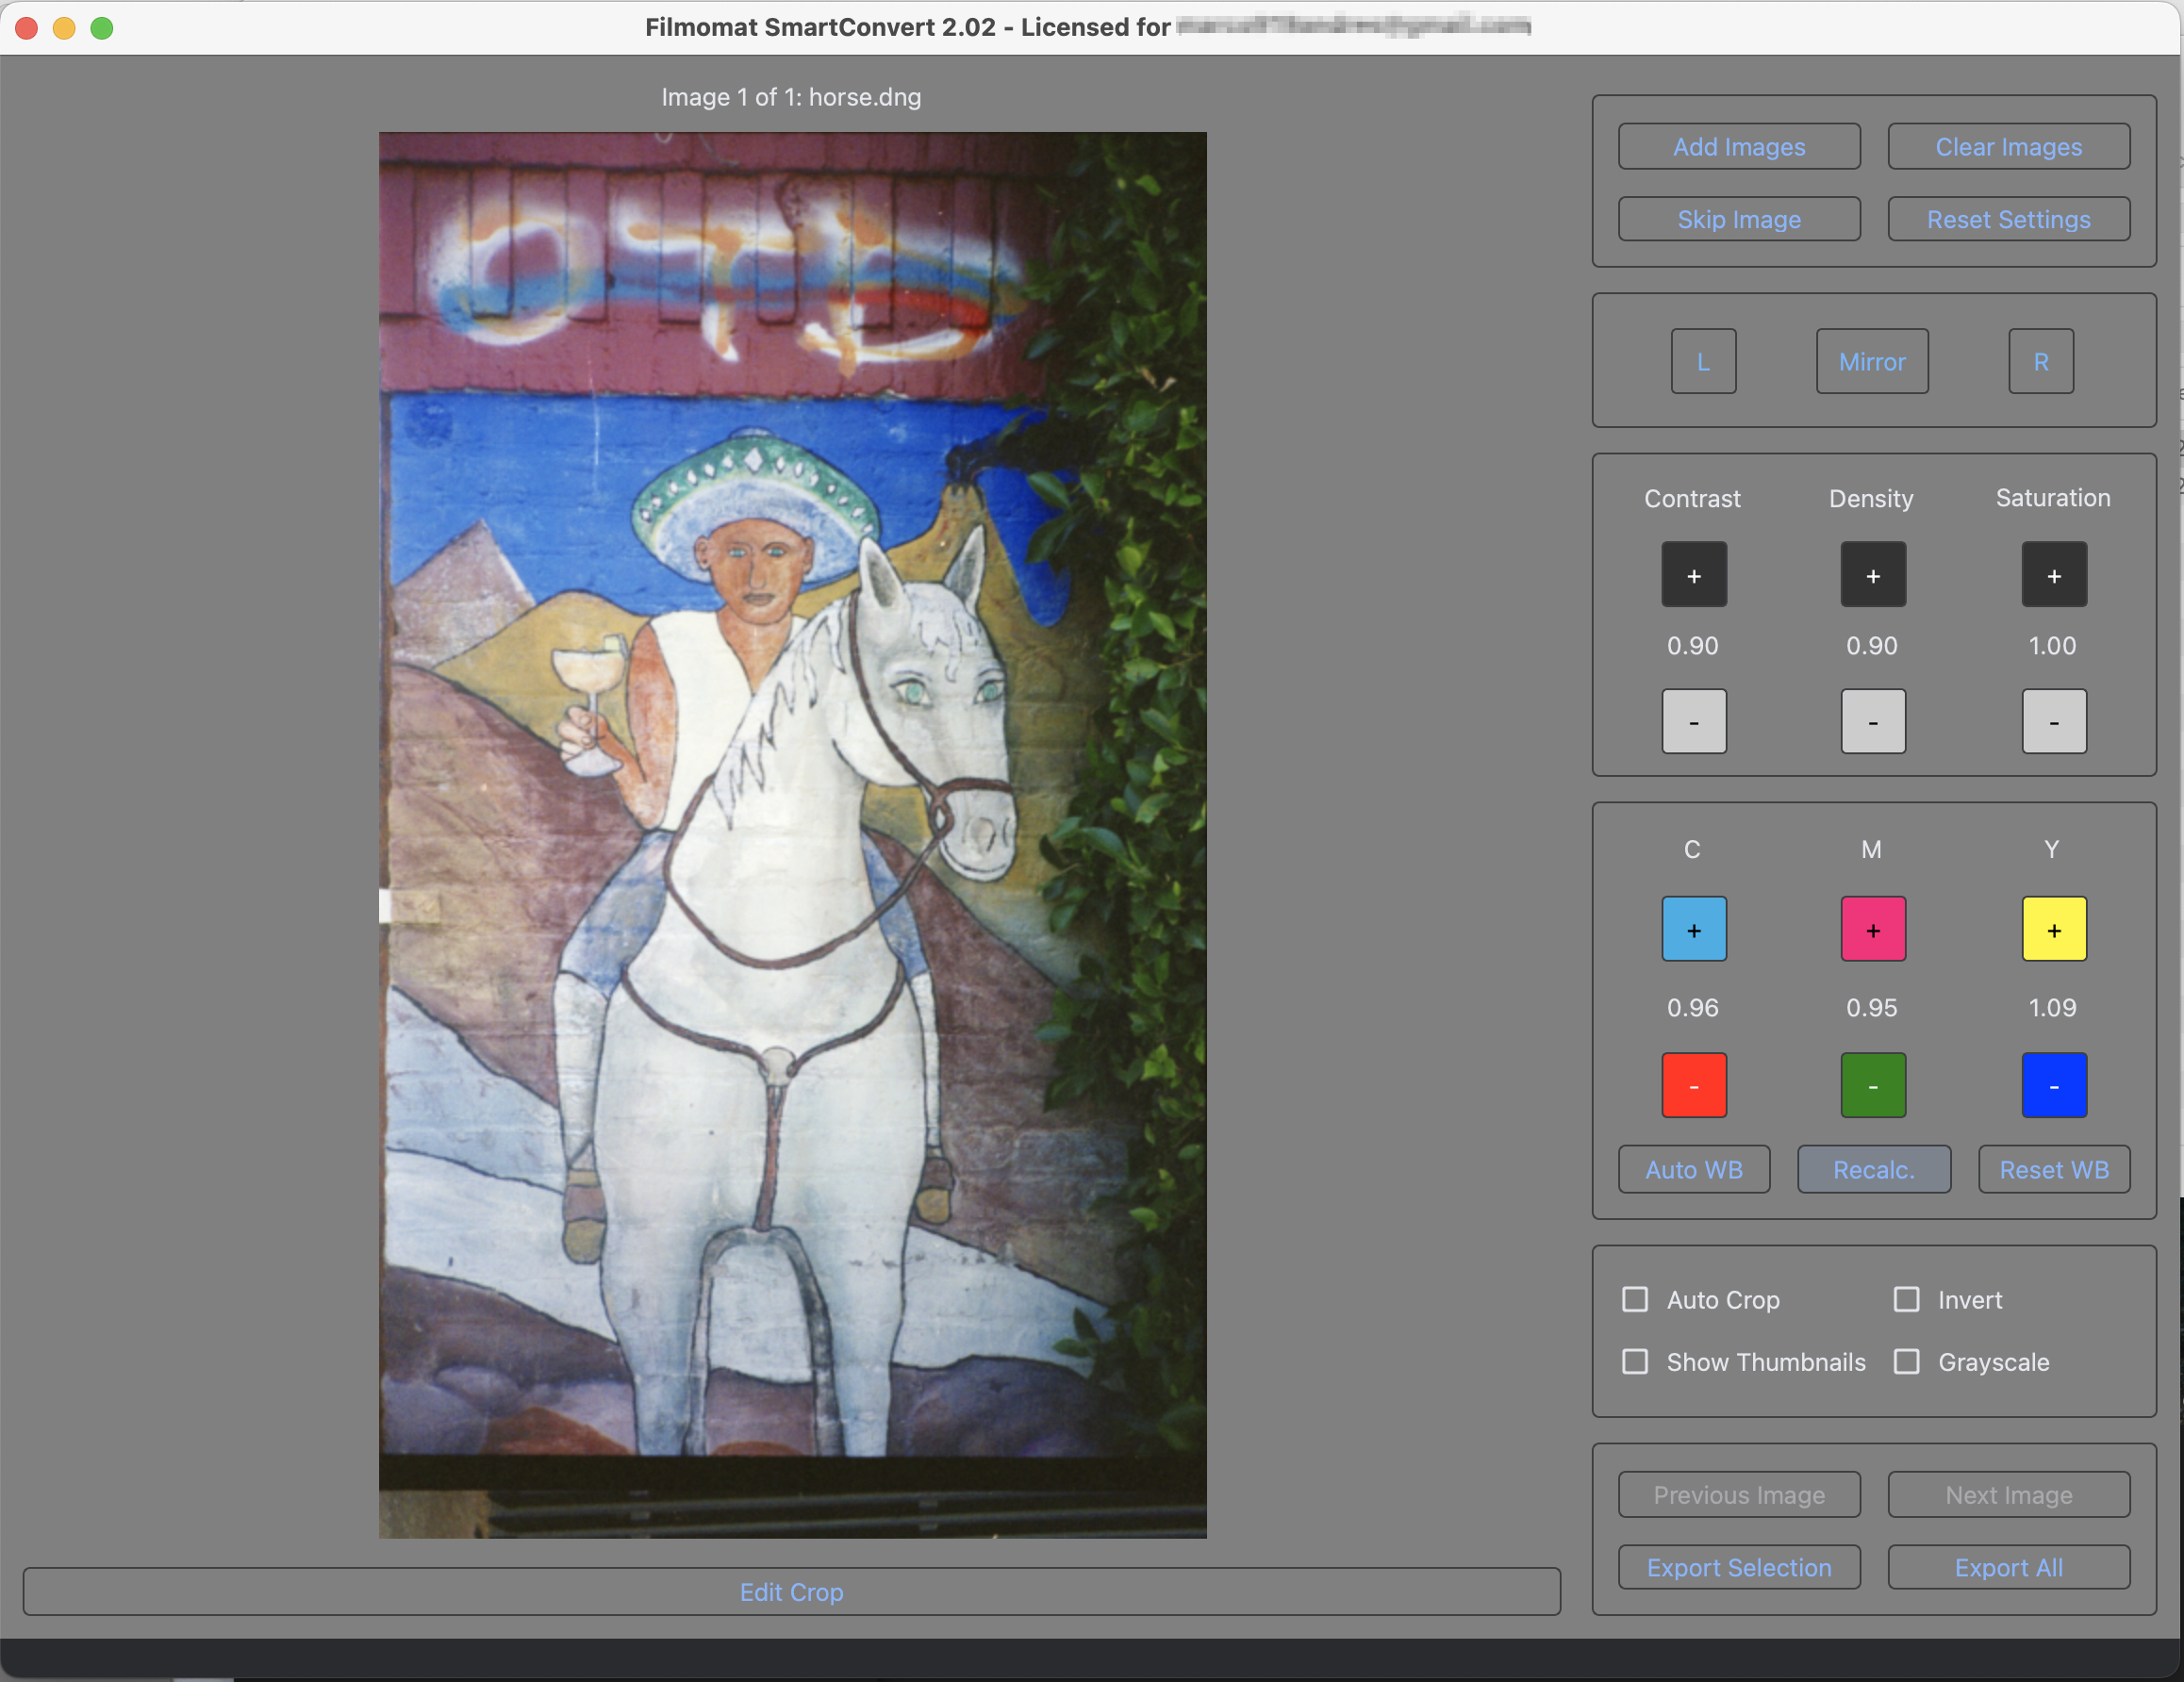Clear all loaded images
The height and width of the screenshot is (1682, 2184).
[2008, 147]
